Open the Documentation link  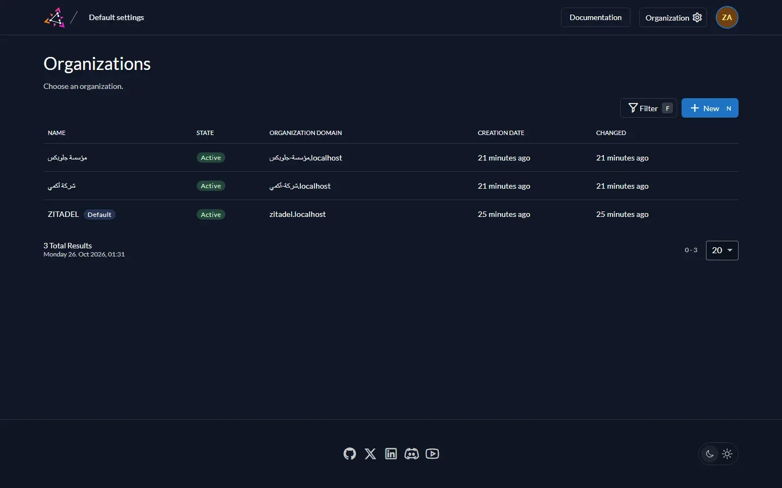pos(596,17)
